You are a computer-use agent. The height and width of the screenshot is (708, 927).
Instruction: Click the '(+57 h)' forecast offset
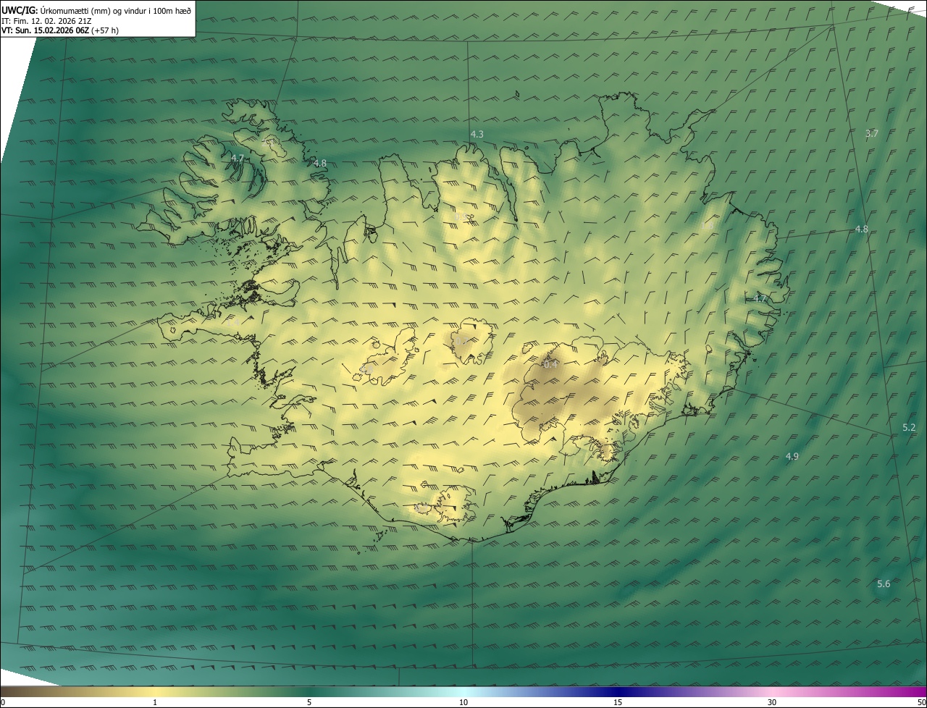(x=106, y=31)
